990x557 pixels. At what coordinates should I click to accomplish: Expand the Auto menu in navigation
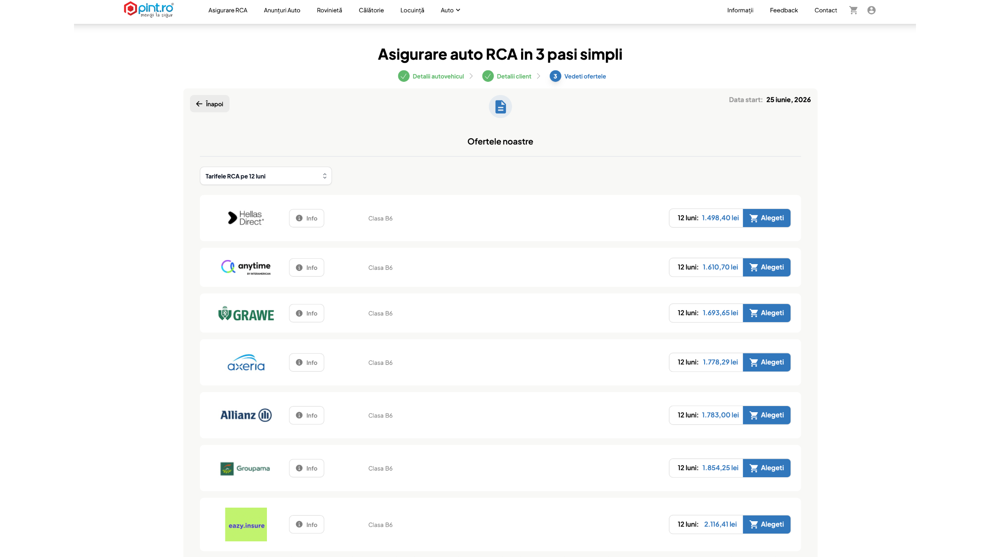(450, 10)
